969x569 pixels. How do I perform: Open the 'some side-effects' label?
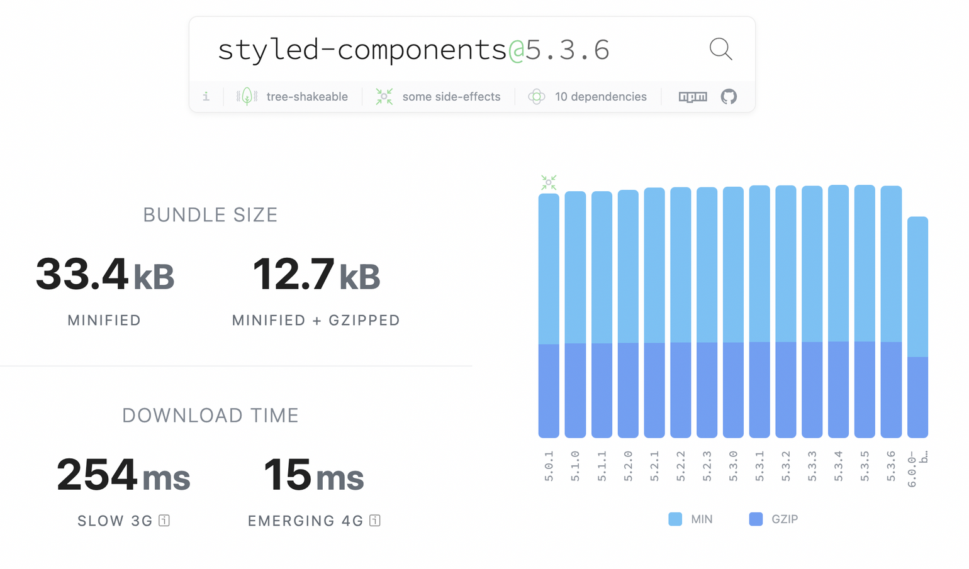point(452,97)
